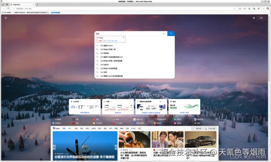
Task: Open the Douyin quick link
Action: (x=75, y=119)
